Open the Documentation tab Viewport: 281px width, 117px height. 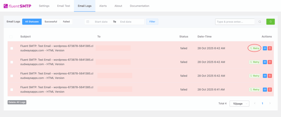click(140, 6)
